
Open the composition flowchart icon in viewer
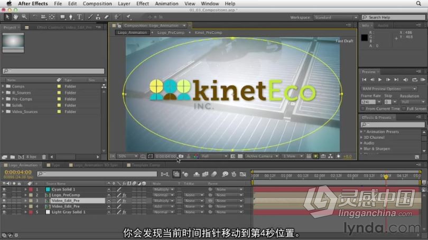pyautogui.click(x=331, y=156)
